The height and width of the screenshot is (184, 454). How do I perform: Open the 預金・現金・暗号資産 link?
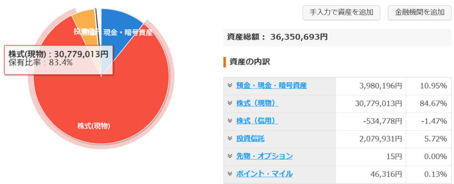tap(271, 85)
